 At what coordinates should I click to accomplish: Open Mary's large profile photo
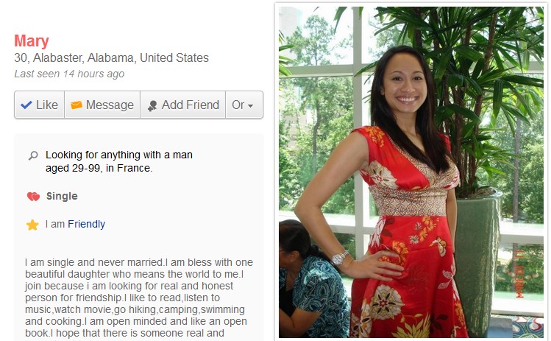[410, 172]
